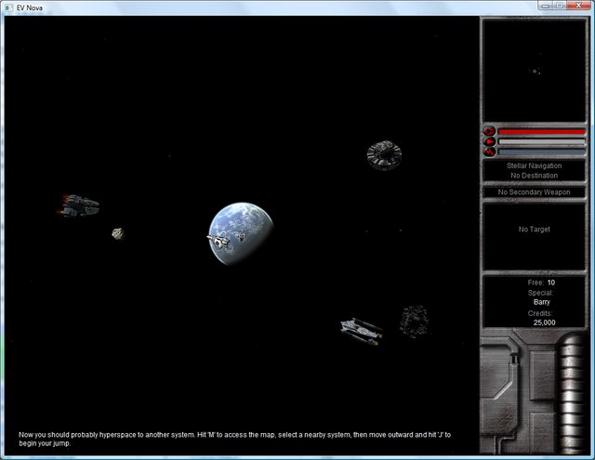Click the fuel lightning indicator icon

[490, 151]
